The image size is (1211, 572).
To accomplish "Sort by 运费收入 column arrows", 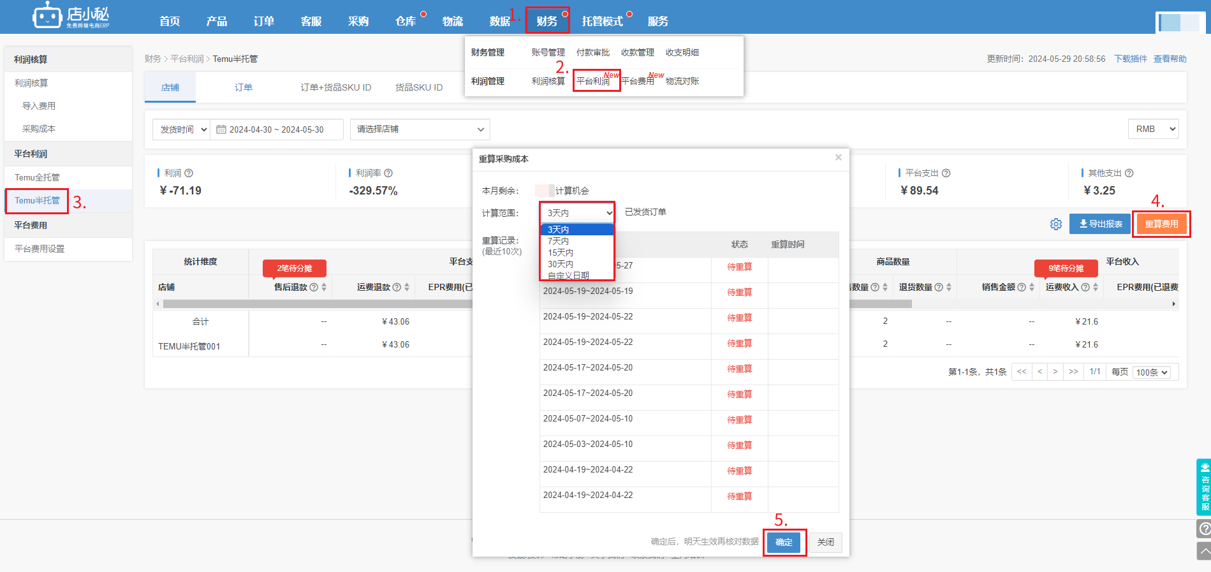I will pos(1096,287).
